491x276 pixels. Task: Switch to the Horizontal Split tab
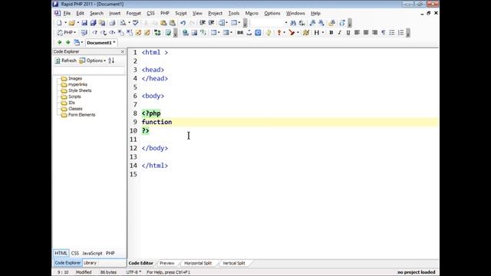pos(198,263)
